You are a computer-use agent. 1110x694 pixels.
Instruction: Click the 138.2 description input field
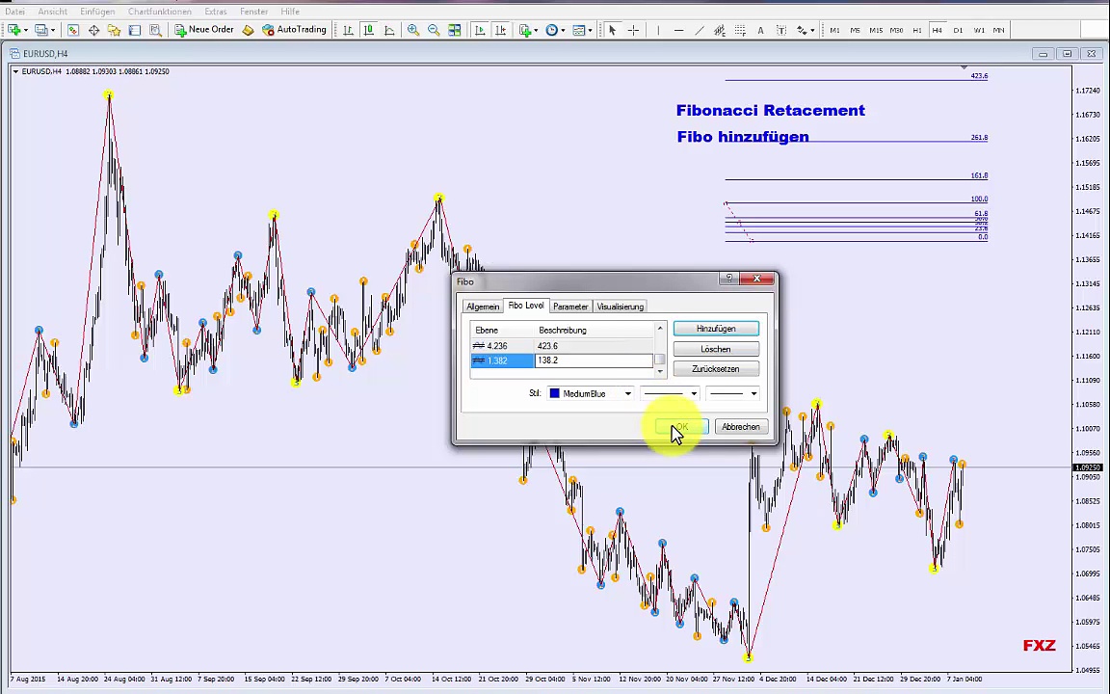click(x=594, y=360)
